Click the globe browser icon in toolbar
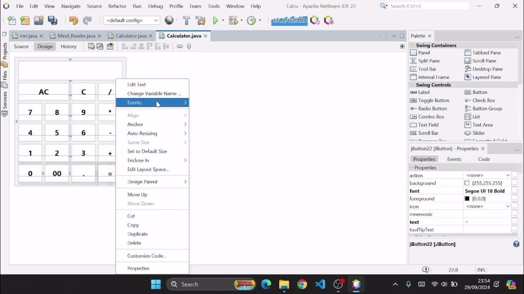The image size is (524, 294). point(169,20)
